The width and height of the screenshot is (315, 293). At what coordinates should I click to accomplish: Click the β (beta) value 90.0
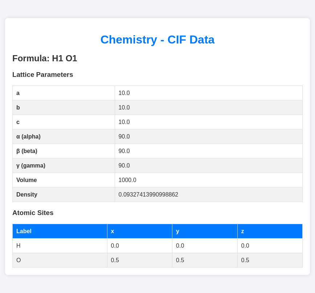(124, 151)
